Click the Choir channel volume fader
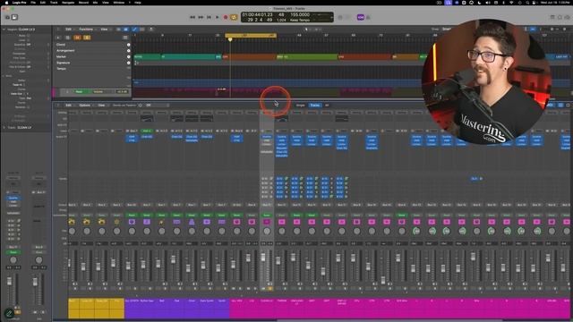This screenshot has width=573, height=322. point(188,268)
